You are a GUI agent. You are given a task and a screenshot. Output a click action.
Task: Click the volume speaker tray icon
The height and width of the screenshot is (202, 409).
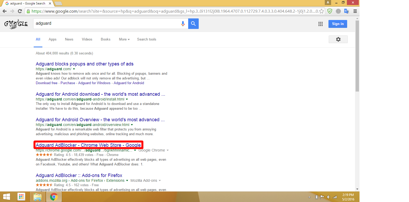(328, 197)
